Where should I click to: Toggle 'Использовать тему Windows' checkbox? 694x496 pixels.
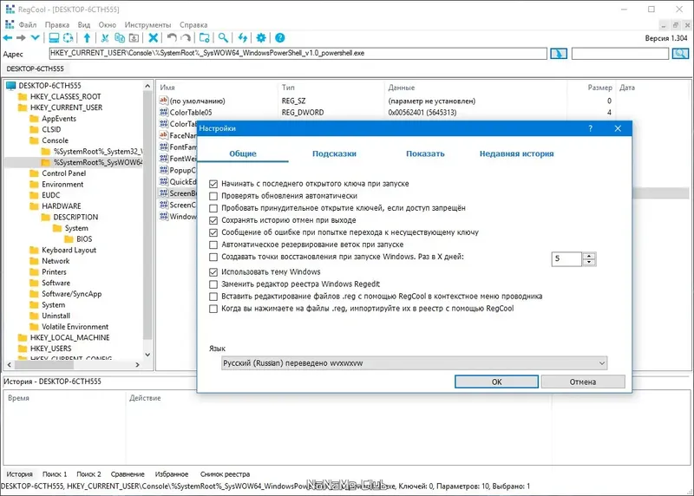click(x=213, y=272)
